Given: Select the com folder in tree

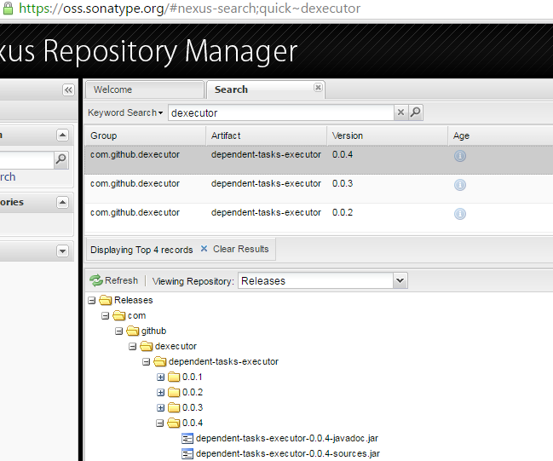Looking at the screenshot, I should pyautogui.click(x=136, y=315).
